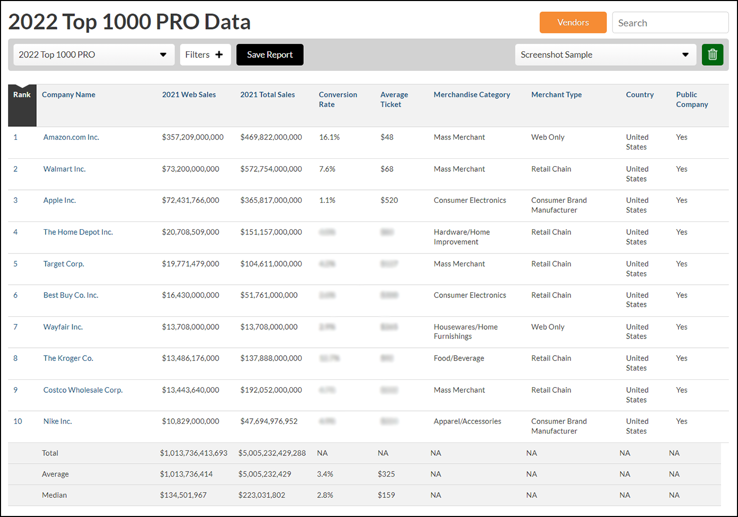The image size is (738, 517).
Task: Sort by Country column header
Action: click(x=640, y=95)
